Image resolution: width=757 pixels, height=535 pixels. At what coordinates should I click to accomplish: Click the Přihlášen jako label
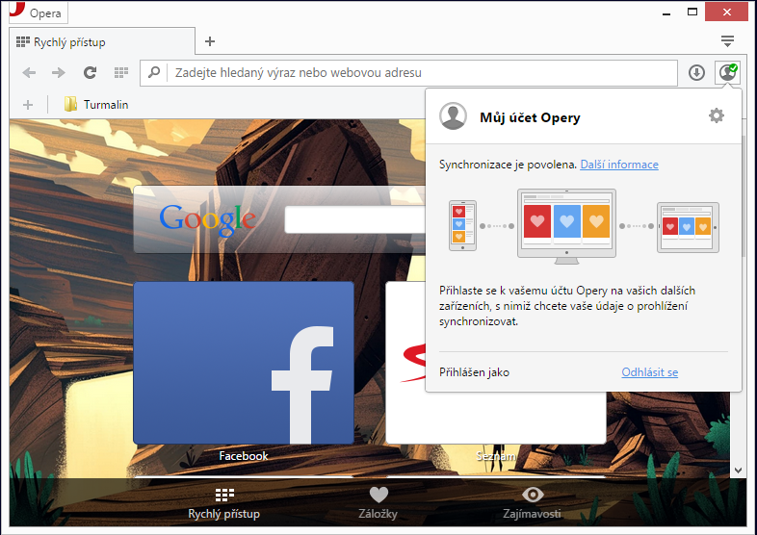coord(474,372)
